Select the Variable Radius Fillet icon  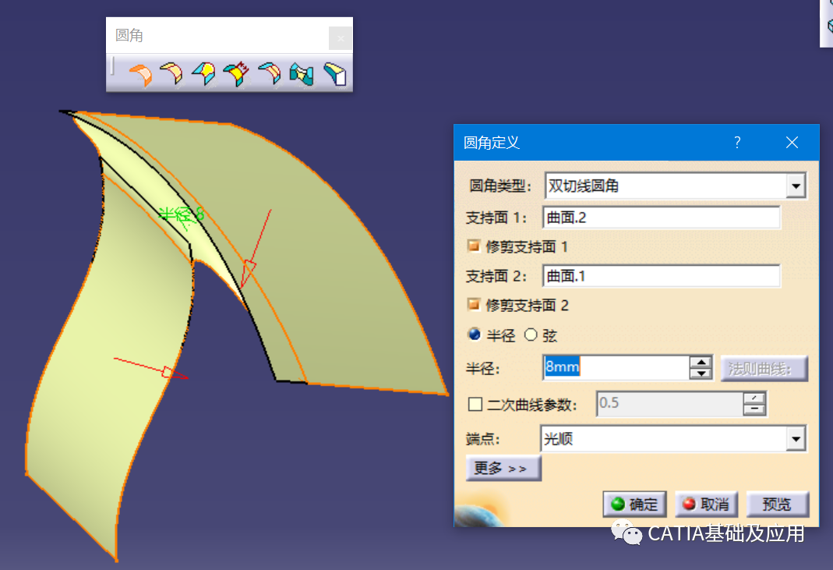click(x=204, y=73)
